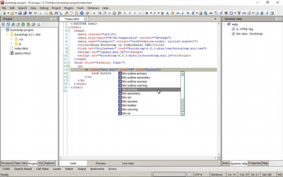Screen dimensions: 283x177
Task: Pin the Dynamic Help panel with pushpin icon
Action: pos(276,19)
